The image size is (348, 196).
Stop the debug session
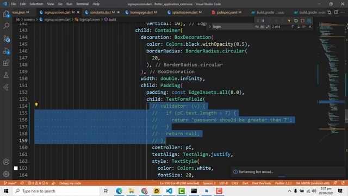[302, 21]
